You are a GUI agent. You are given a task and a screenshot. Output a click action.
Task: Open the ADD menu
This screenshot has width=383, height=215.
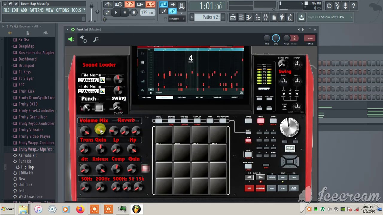(x=24, y=10)
